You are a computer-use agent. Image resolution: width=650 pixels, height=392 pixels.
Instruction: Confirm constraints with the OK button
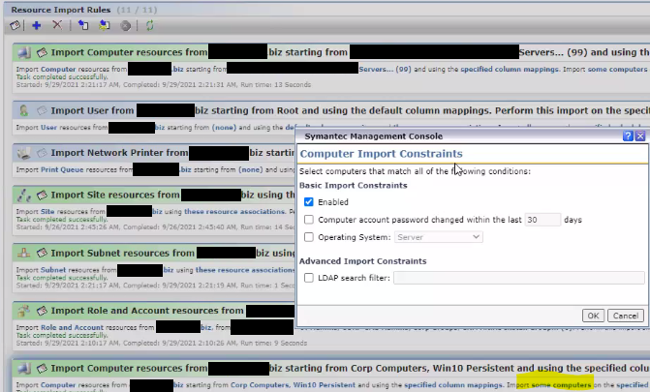point(593,316)
